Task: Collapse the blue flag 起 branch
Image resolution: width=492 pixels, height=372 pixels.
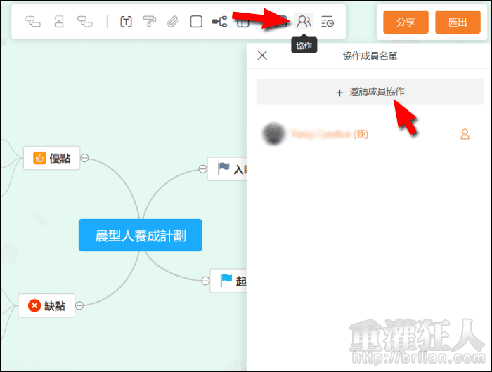Action: tap(205, 281)
